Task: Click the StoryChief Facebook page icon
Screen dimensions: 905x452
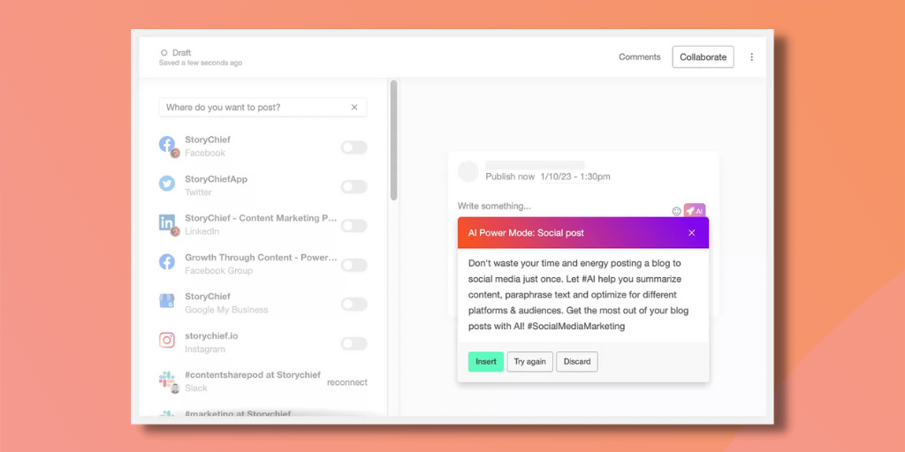Action: pyautogui.click(x=167, y=144)
